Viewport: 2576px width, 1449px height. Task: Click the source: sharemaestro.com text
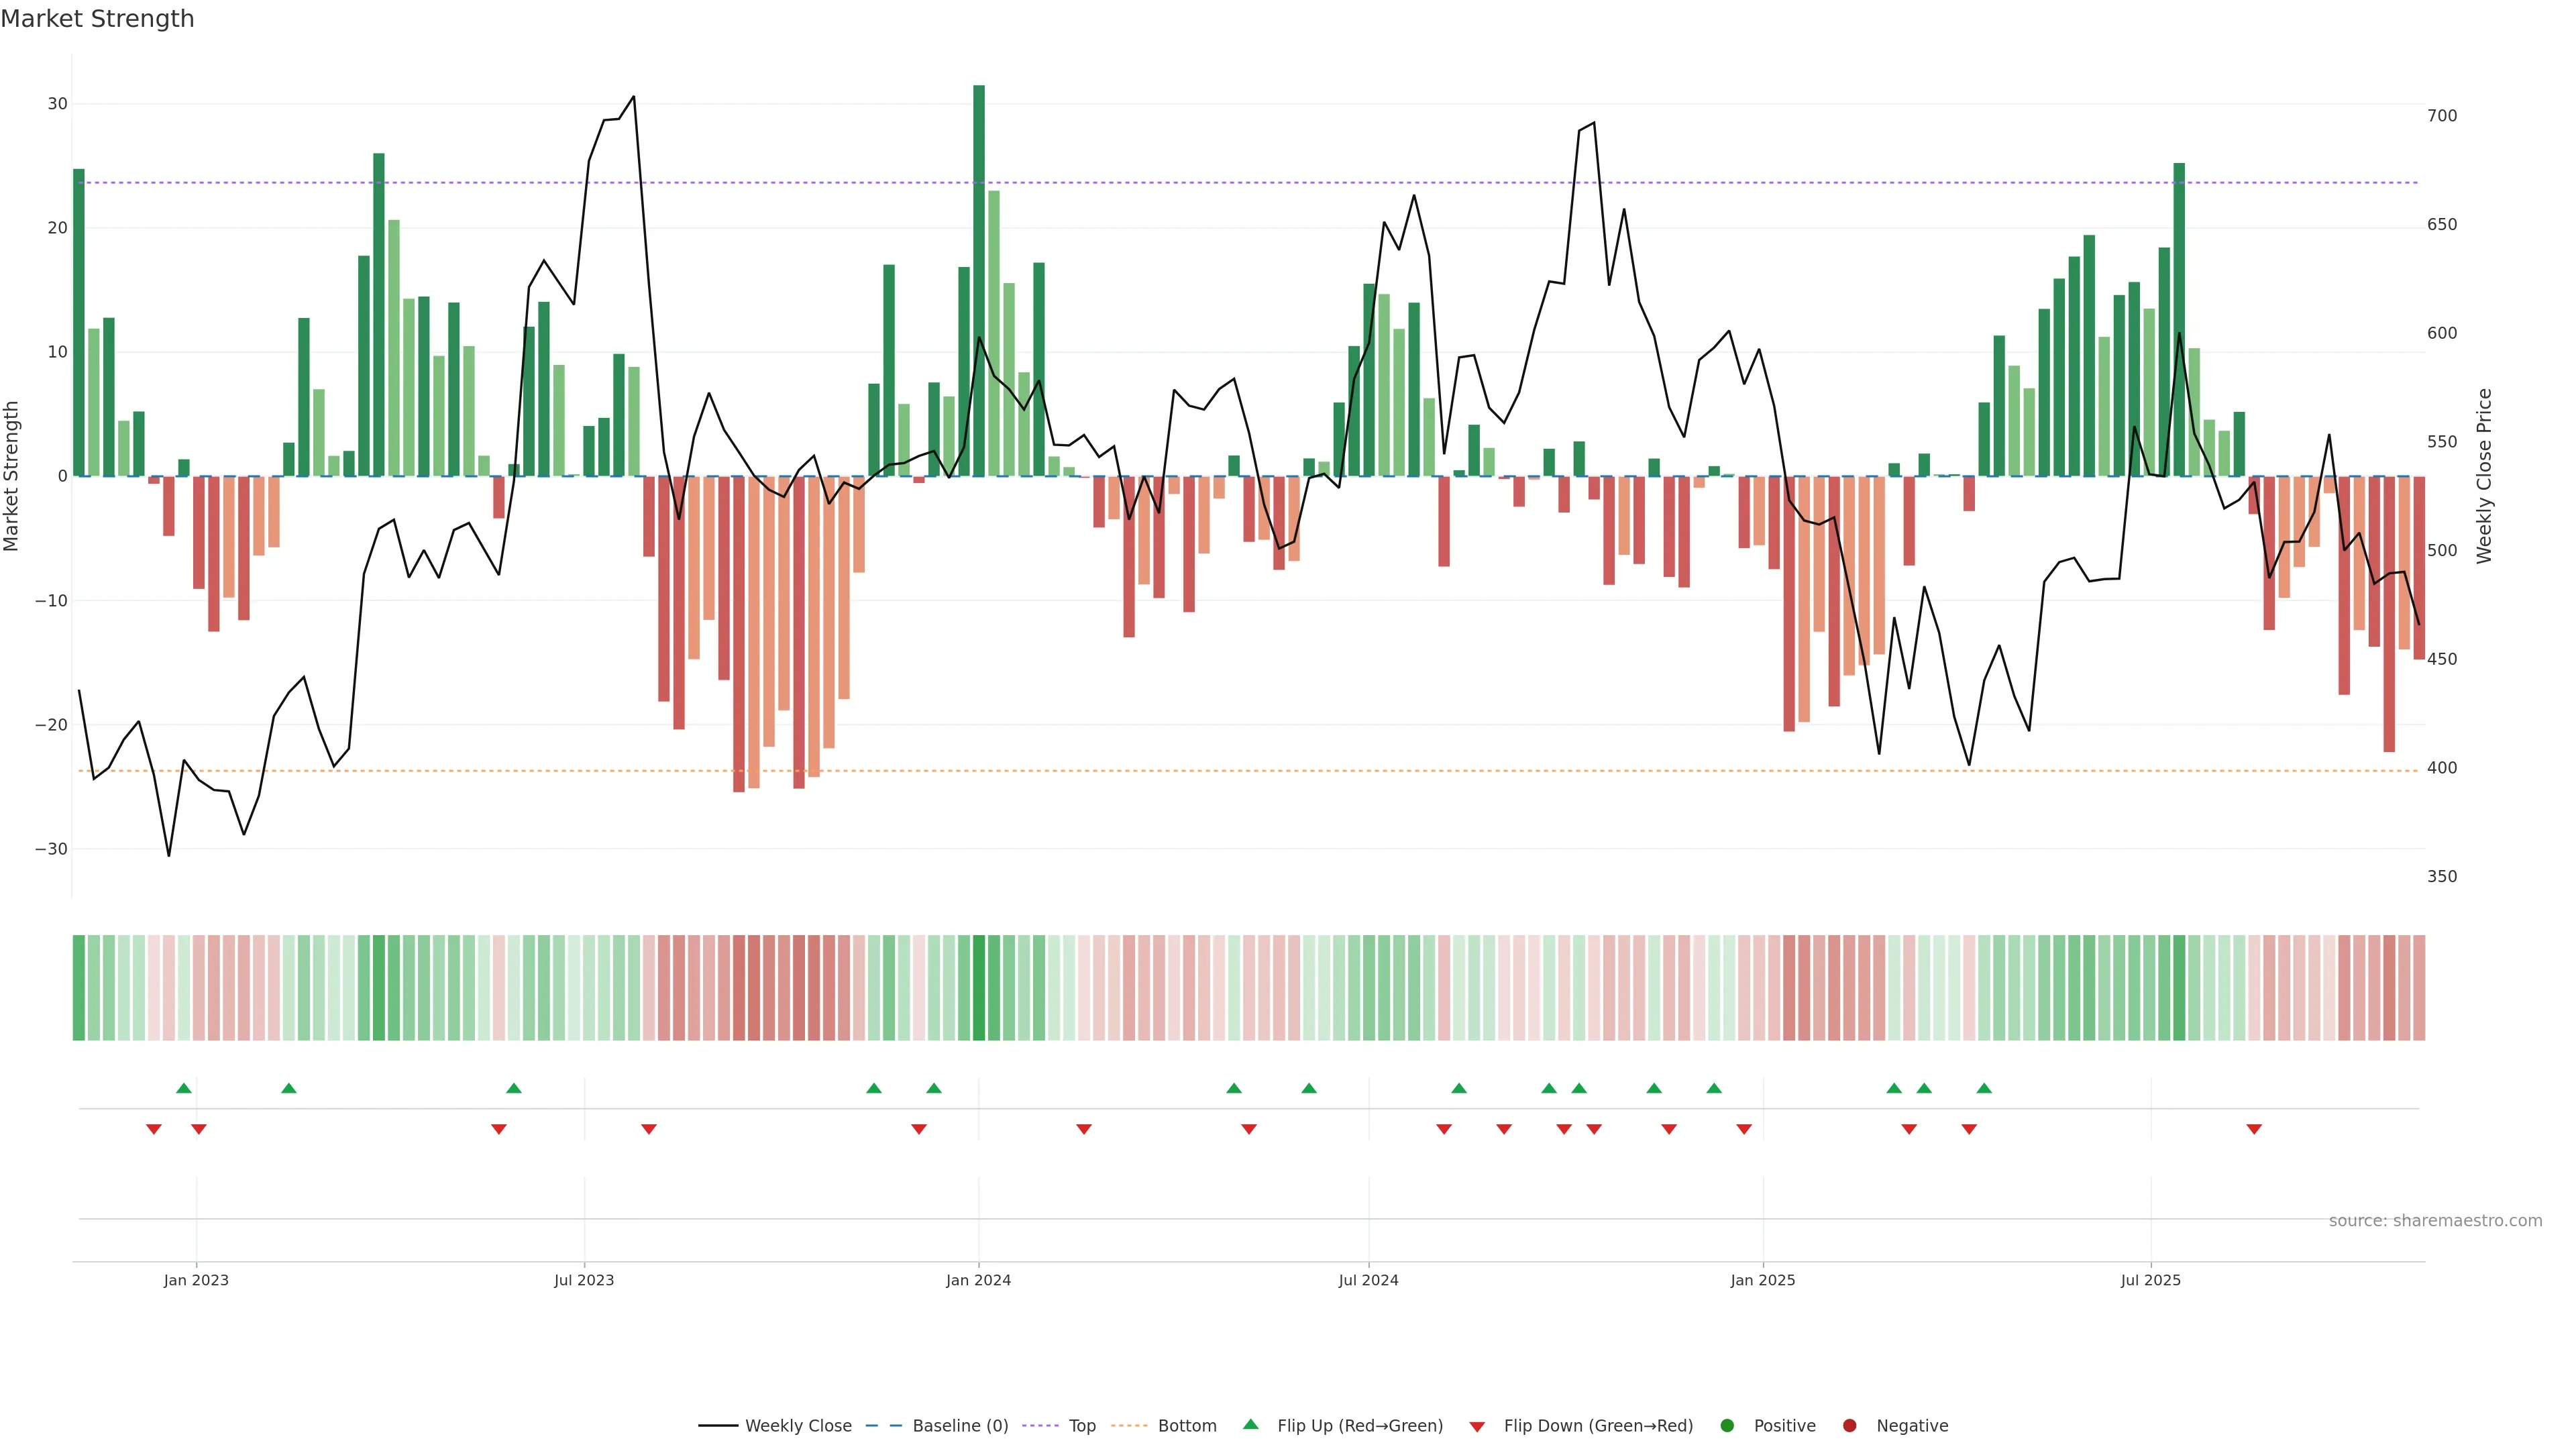(2435, 1221)
